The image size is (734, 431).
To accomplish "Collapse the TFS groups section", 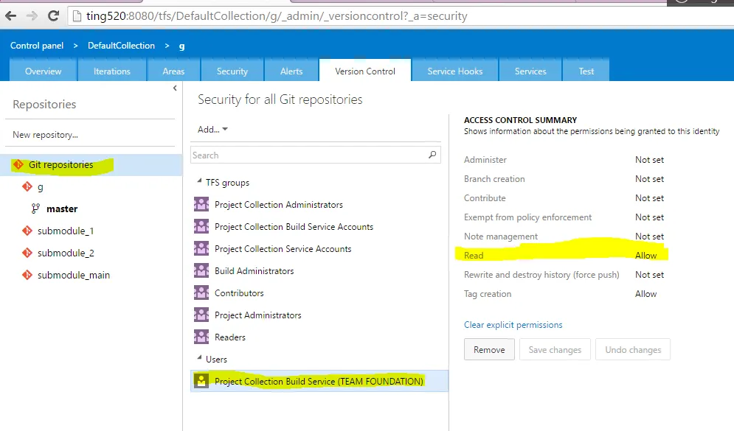I will coord(198,183).
